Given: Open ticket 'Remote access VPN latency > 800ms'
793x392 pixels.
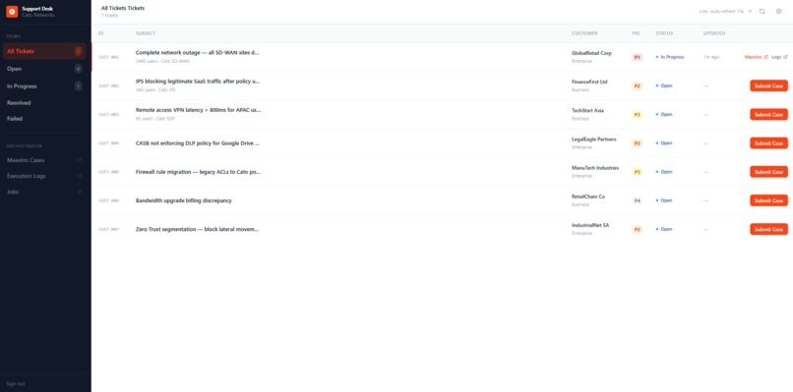Looking at the screenshot, I should [199, 110].
